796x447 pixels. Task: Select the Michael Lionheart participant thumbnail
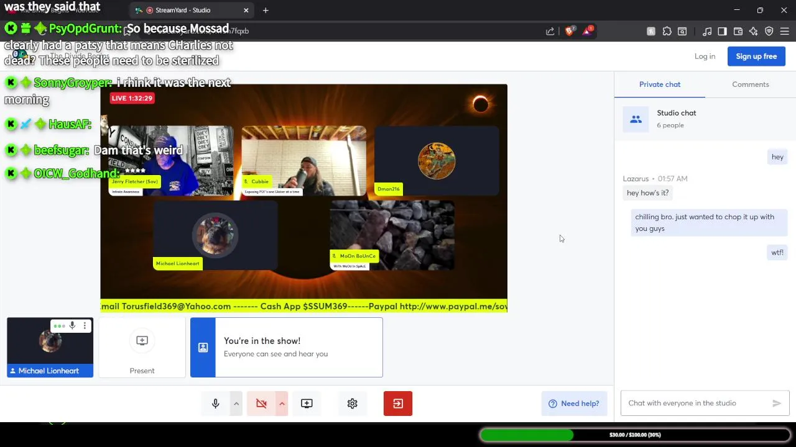point(50,348)
